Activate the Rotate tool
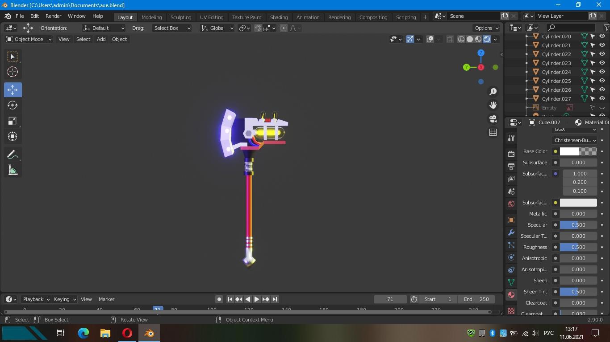The width and height of the screenshot is (610, 342). (13, 105)
